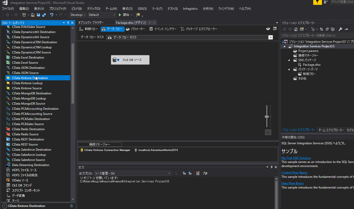354x209 pixels.
Task: Click the designer zoom slider handle
Action: (x=267, y=117)
